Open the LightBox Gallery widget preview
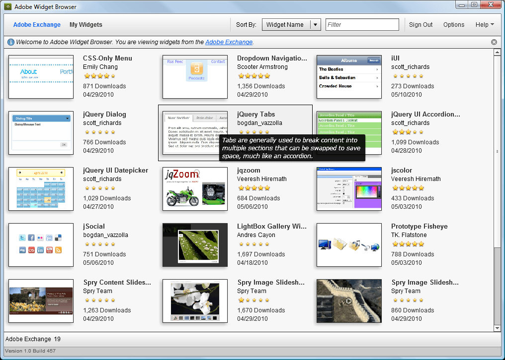Screen dimensions: 505x360 tap(195, 245)
